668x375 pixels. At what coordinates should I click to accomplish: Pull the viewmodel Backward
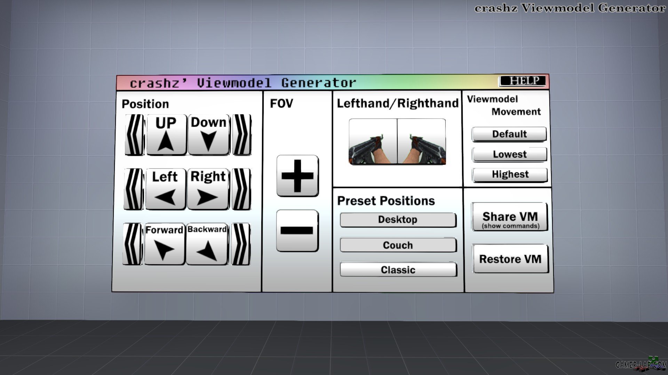pos(207,244)
